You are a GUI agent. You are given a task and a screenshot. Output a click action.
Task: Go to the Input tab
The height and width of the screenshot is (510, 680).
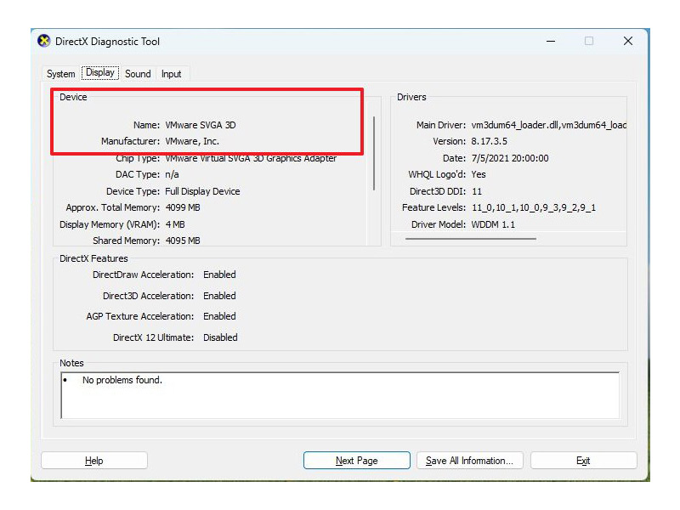(172, 74)
